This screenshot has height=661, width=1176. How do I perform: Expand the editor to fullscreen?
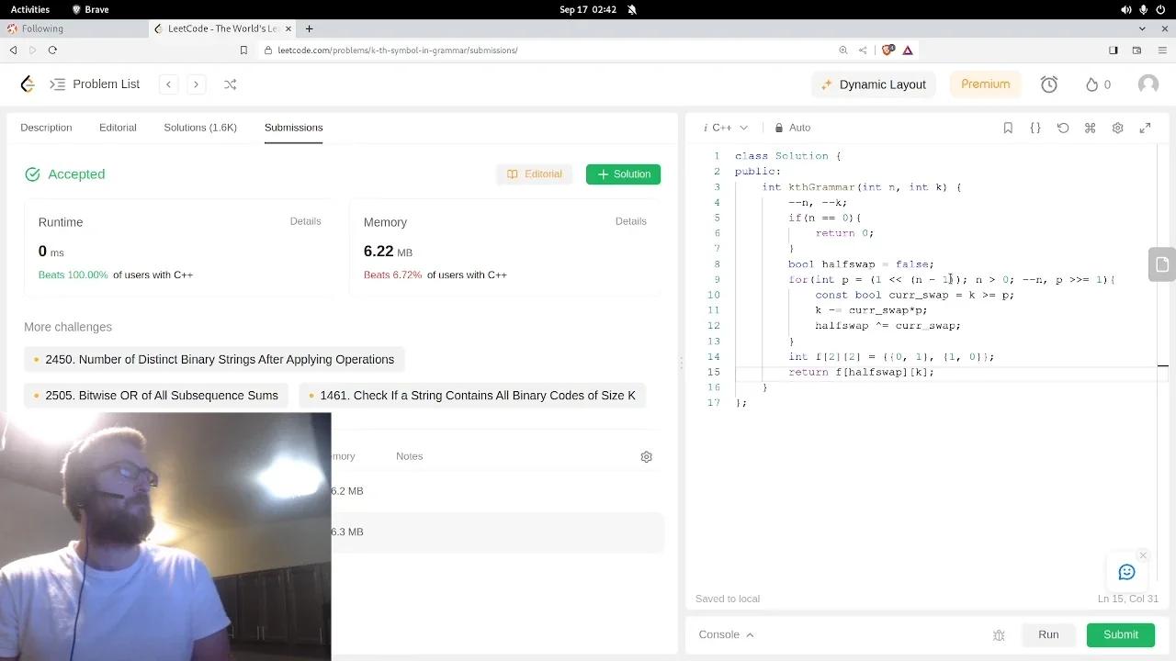point(1145,128)
